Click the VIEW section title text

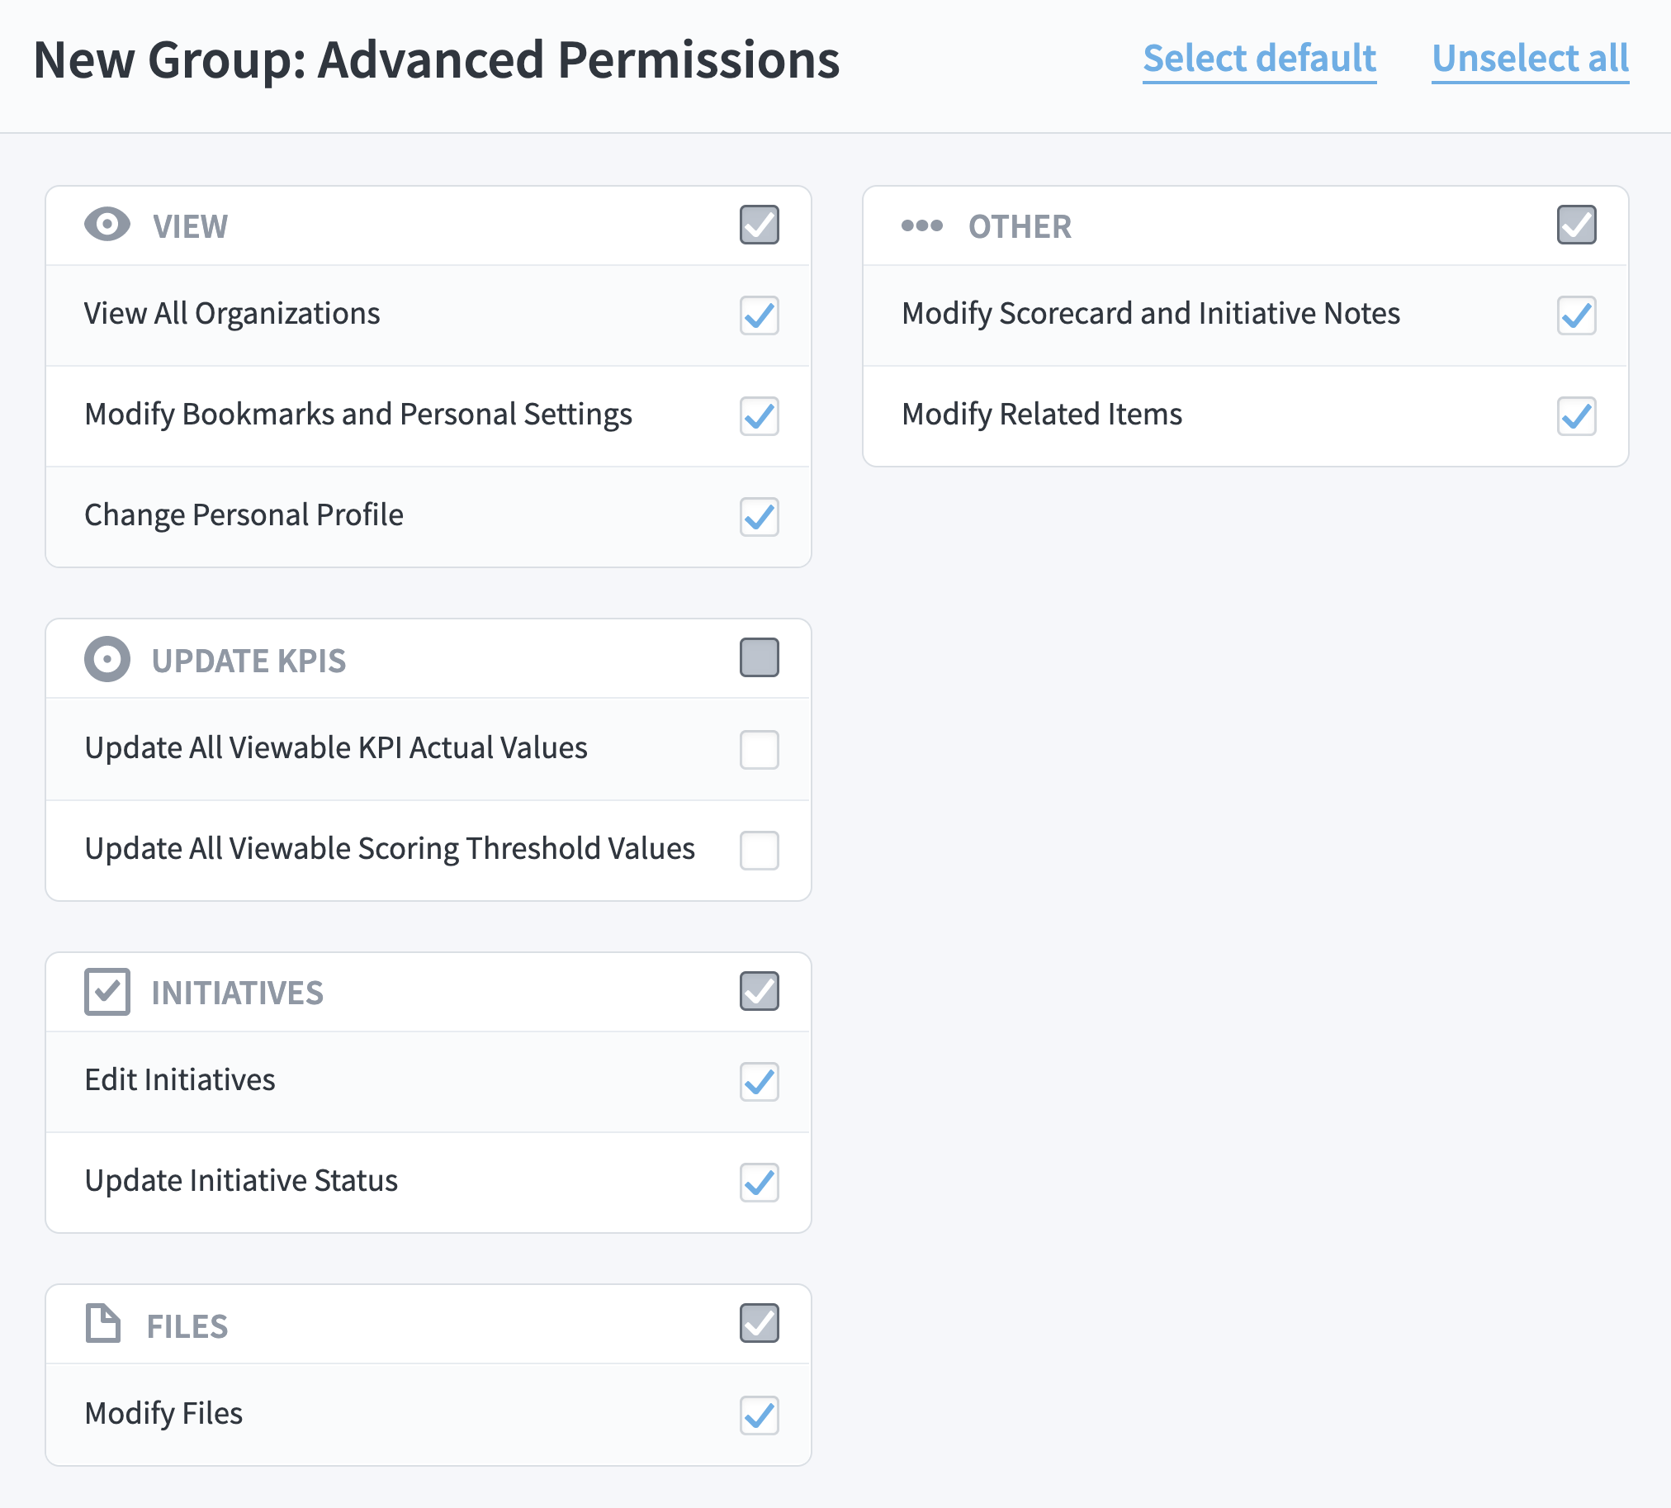click(191, 226)
